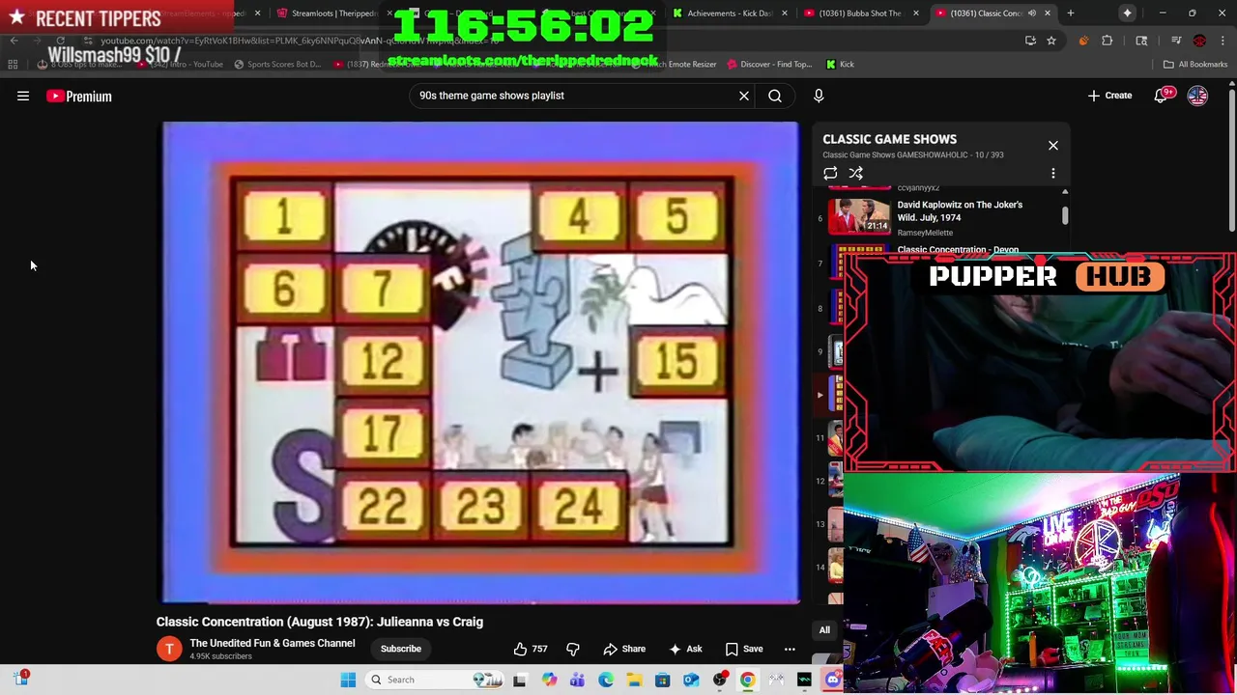Screen dimensions: 1237x695
Task: Open 'David Kaplowitz on The Joker's Wild' title
Action: coord(960,210)
